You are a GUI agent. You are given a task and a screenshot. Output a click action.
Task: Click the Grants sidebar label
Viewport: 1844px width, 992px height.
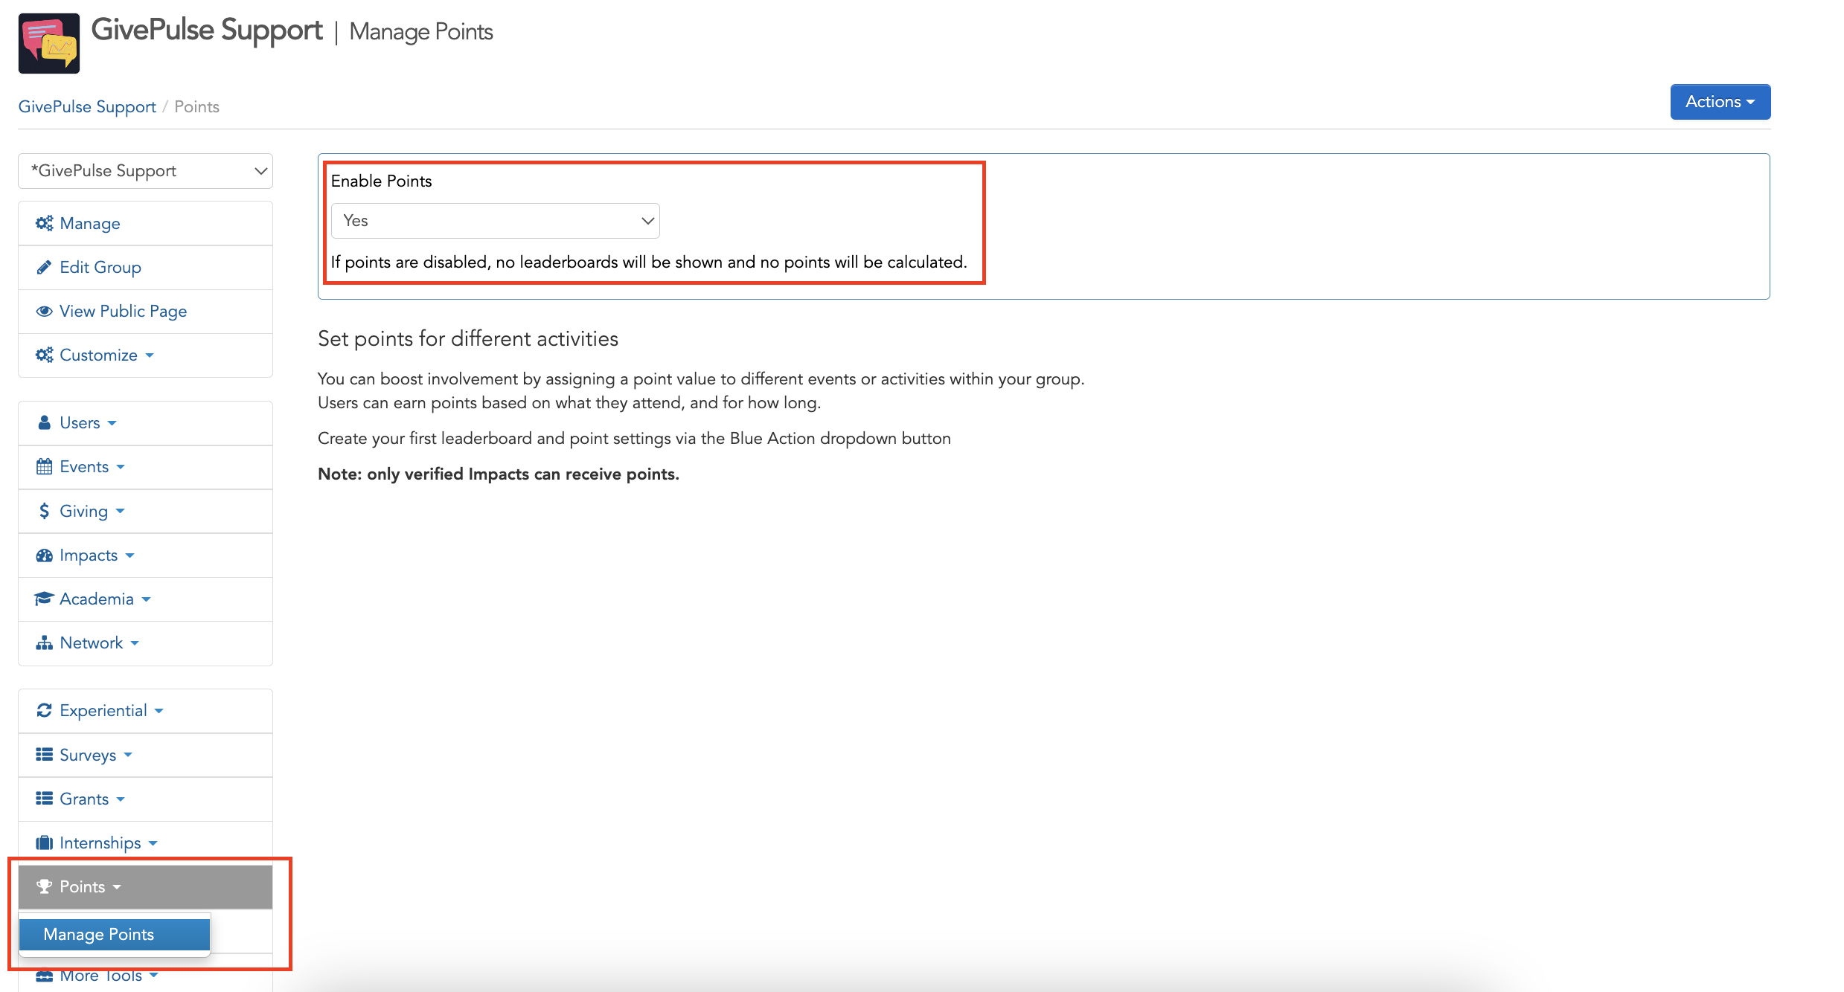pos(84,799)
